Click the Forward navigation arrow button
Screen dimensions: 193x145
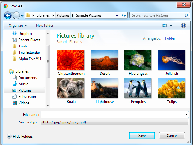click(x=16, y=15)
